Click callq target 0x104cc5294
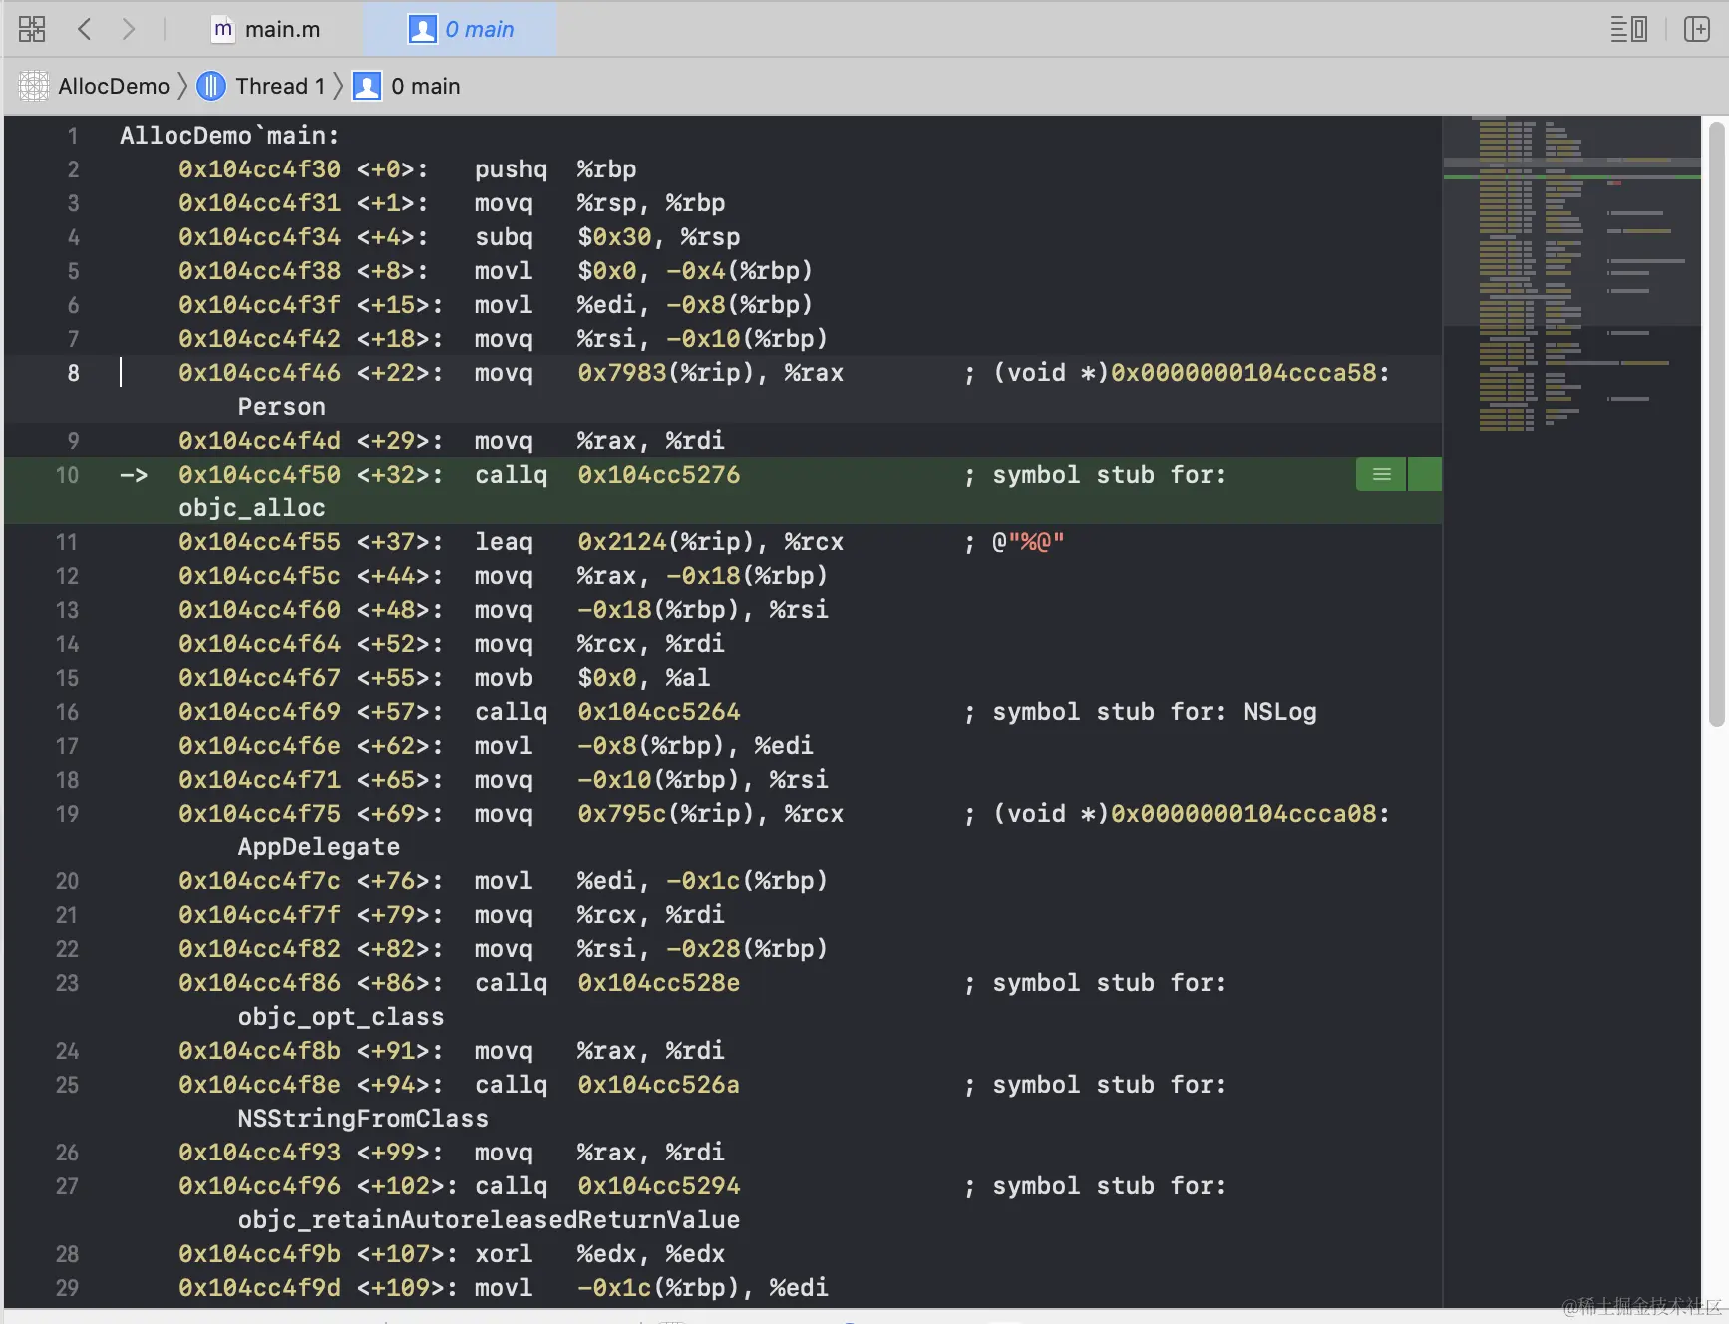The image size is (1729, 1324). coord(659,1186)
